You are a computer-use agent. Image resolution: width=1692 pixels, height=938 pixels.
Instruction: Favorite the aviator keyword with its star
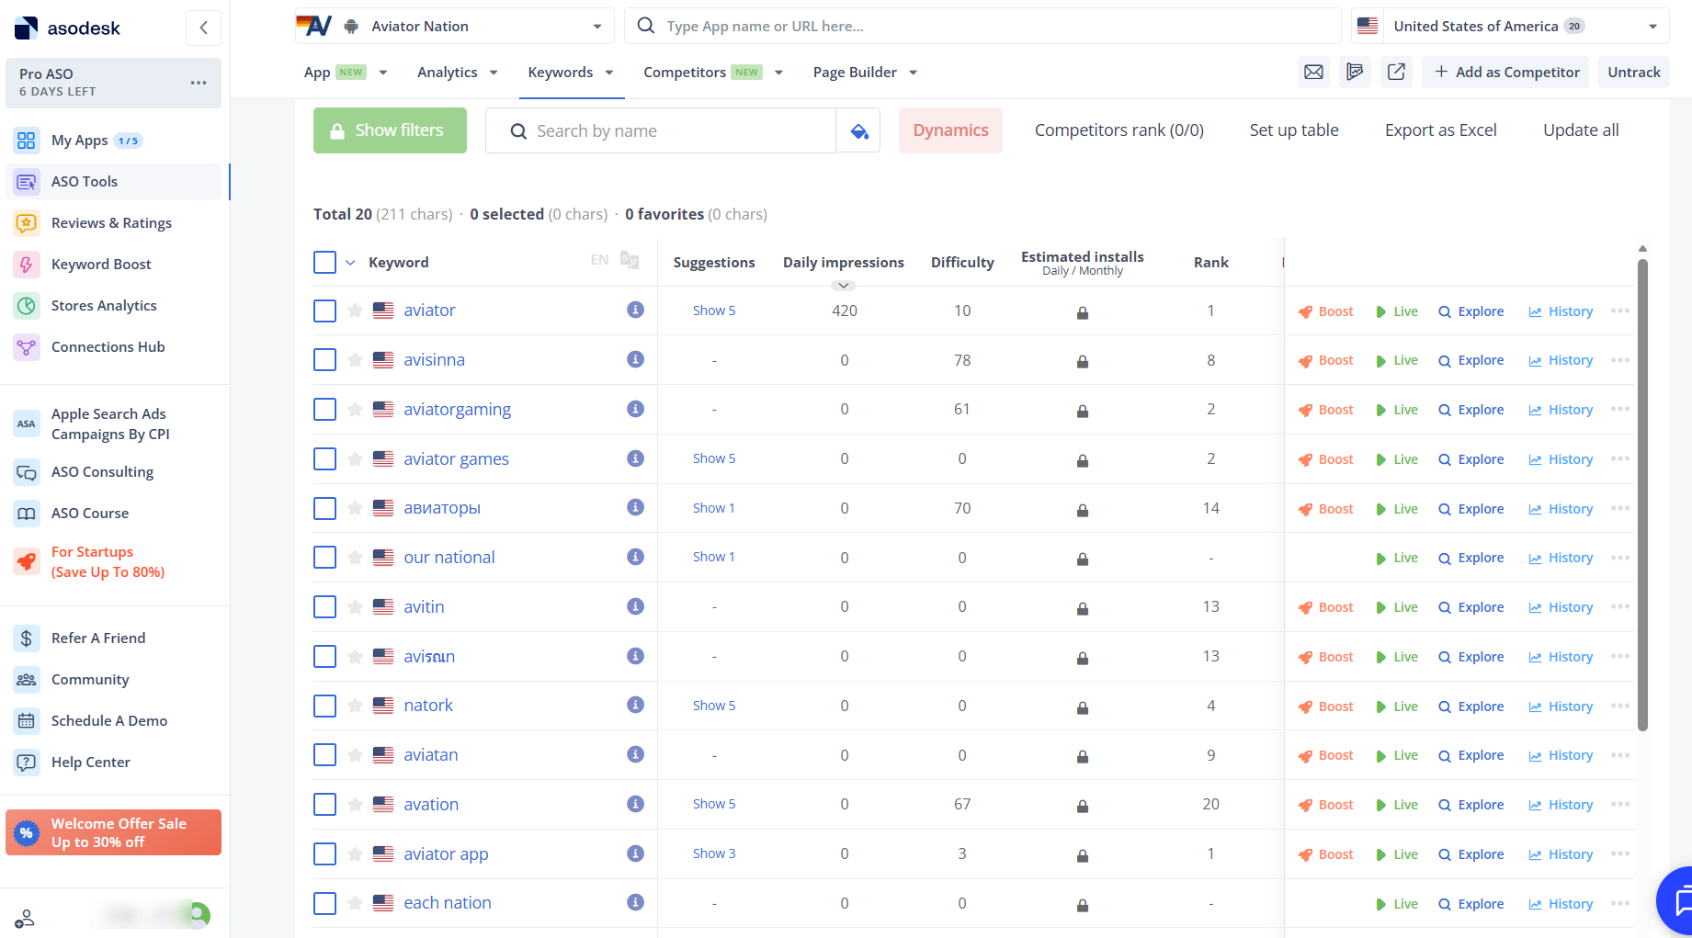355,311
